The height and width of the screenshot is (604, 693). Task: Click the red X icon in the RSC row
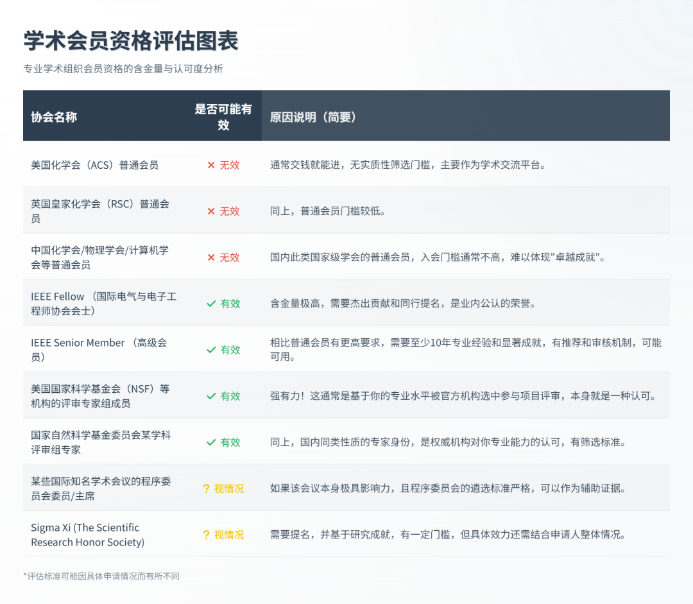coord(210,211)
